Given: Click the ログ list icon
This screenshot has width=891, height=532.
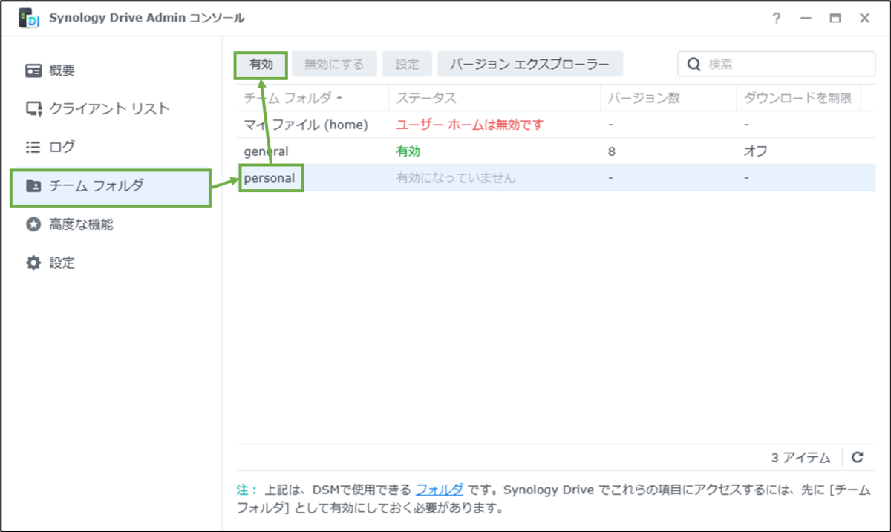Looking at the screenshot, I should tap(33, 147).
